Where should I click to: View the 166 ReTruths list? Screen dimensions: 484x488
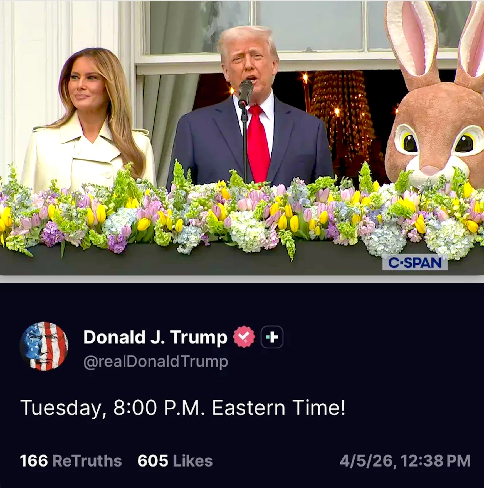(x=71, y=461)
